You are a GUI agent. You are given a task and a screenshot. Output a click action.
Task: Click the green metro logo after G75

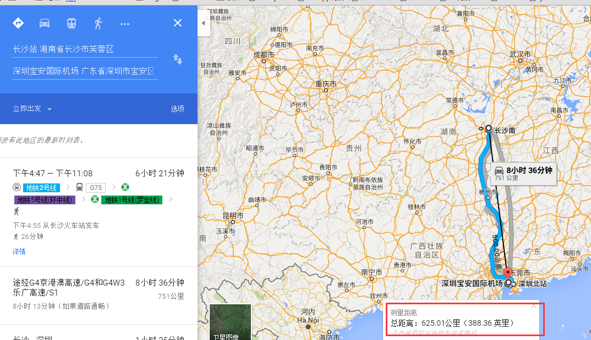125,187
